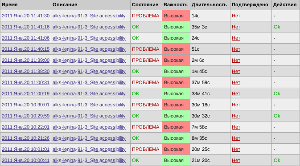Click the 'Время' column header
This screenshot has height=166, width=300.
tap(9, 5)
